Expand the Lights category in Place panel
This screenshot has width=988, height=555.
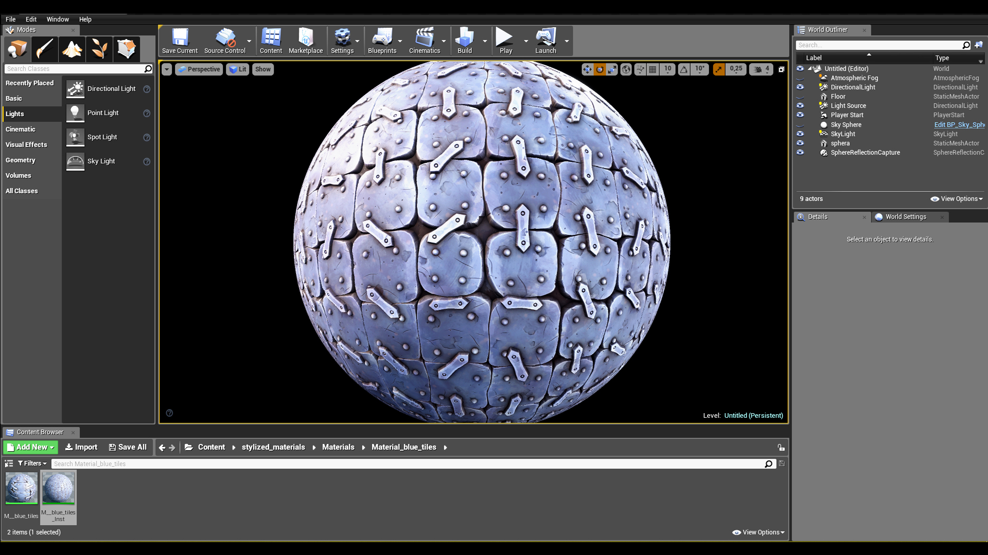click(x=15, y=113)
